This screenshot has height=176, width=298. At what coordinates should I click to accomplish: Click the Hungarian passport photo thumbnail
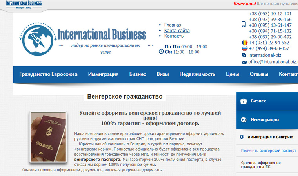[x=48, y=137]
